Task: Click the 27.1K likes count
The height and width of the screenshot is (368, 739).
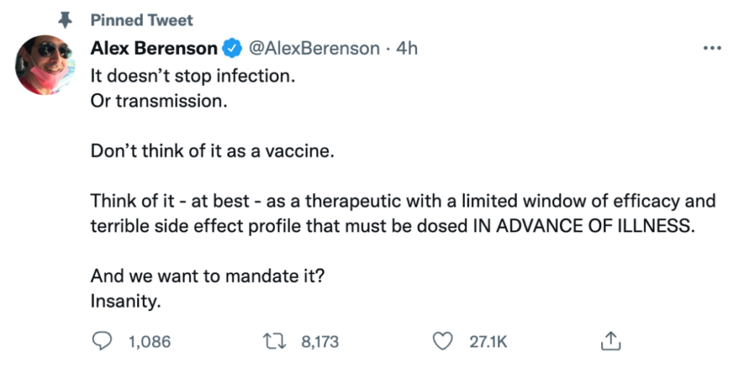Action: pos(489,341)
